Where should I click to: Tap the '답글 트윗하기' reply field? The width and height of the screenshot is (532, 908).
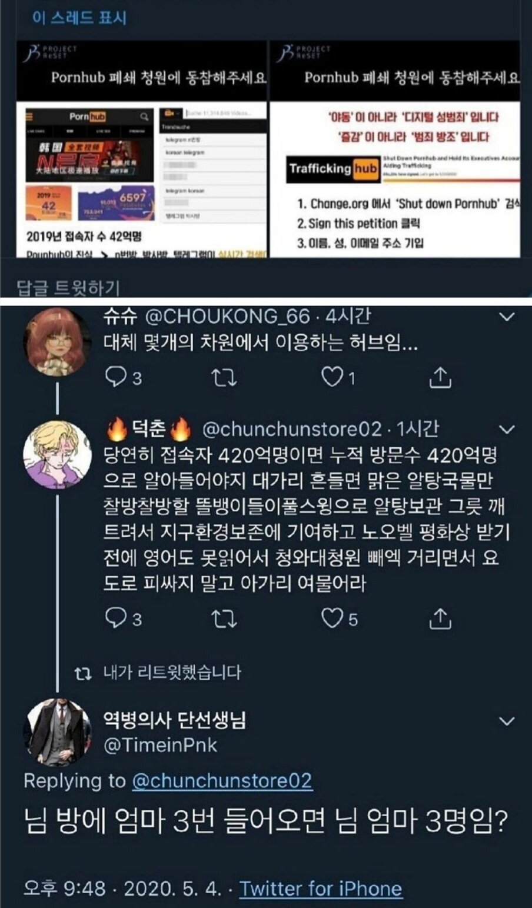click(266, 287)
